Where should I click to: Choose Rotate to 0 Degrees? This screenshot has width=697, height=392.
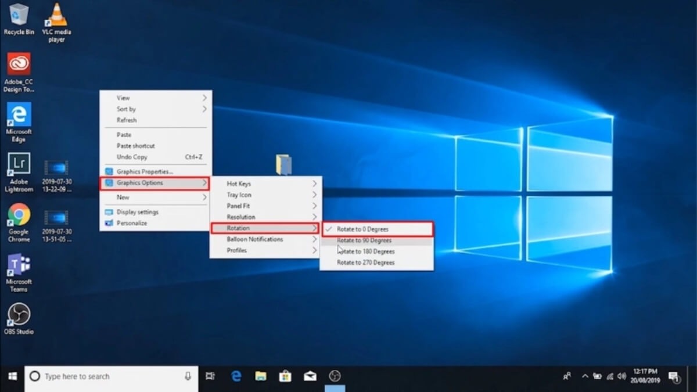coord(376,229)
